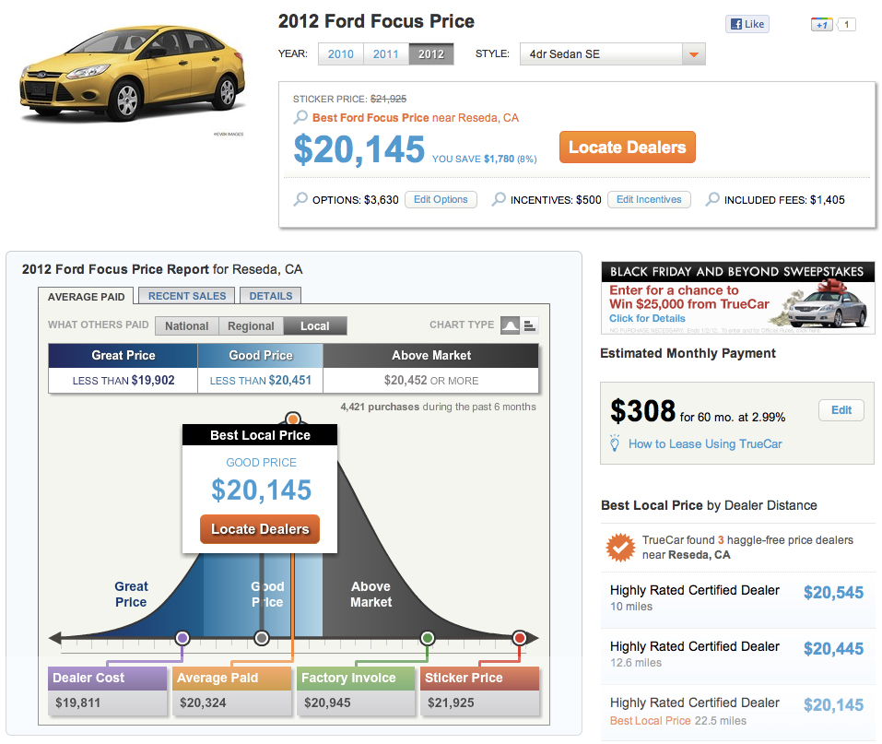Click the magnifier icon beside INCENTIVES
The width and height of the screenshot is (882, 744).
pyautogui.click(x=499, y=199)
